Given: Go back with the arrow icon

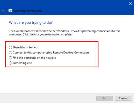Looking at the screenshot, I should click(3, 11).
